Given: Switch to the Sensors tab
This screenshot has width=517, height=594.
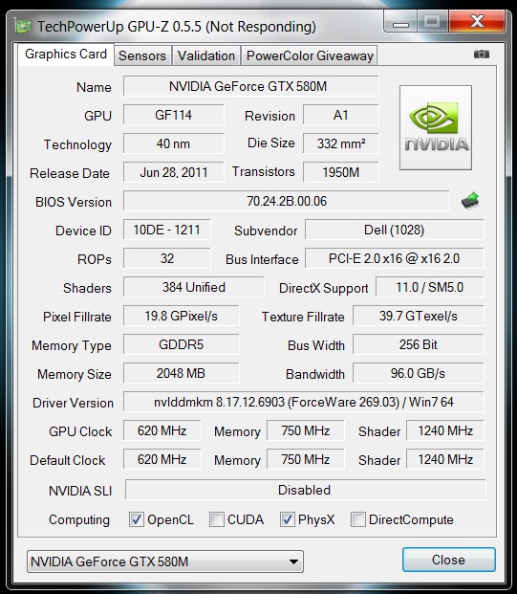Looking at the screenshot, I should point(142,55).
